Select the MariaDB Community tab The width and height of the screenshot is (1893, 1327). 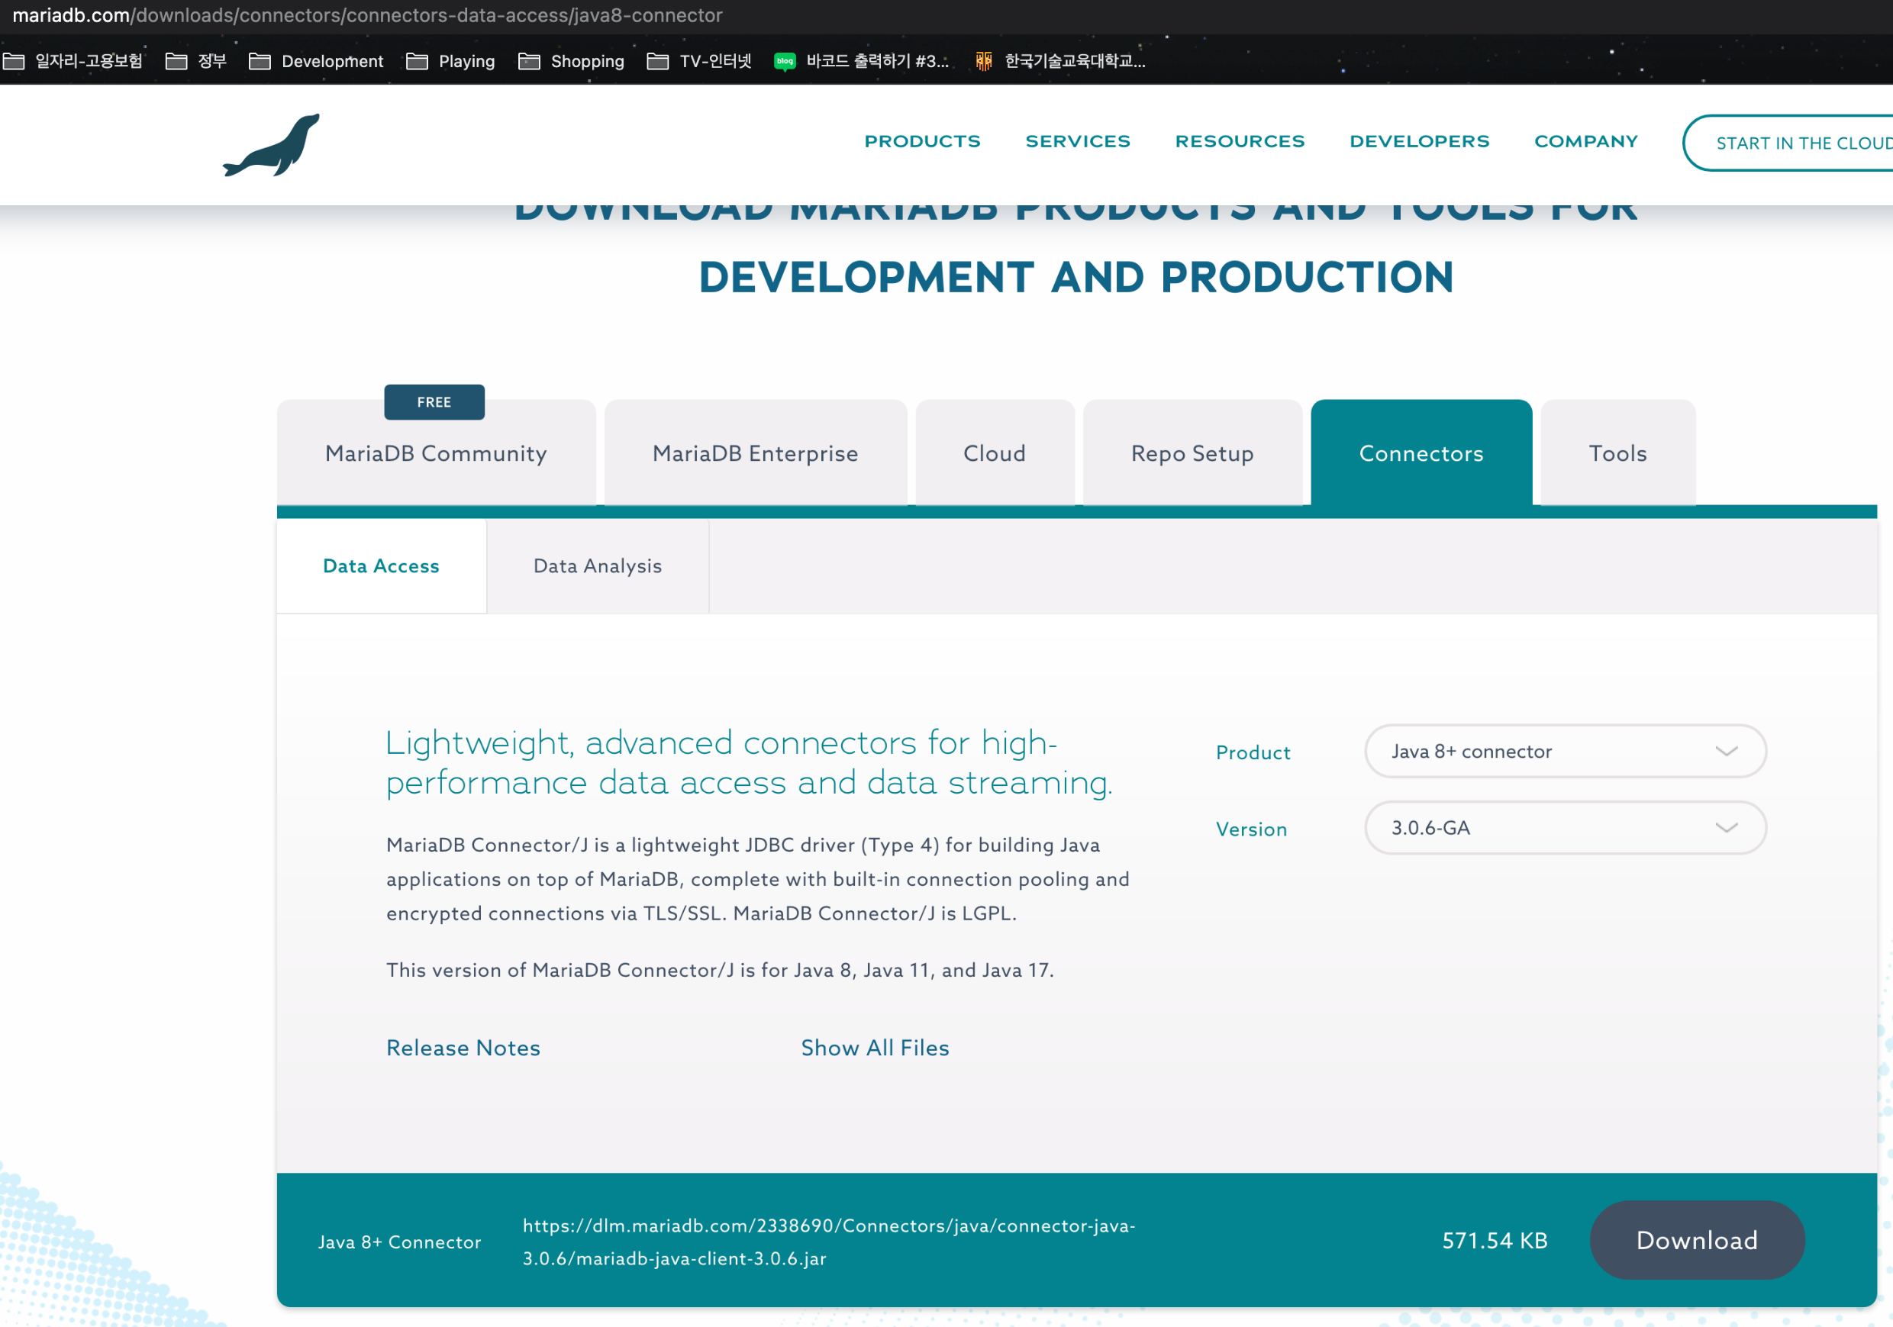tap(436, 453)
